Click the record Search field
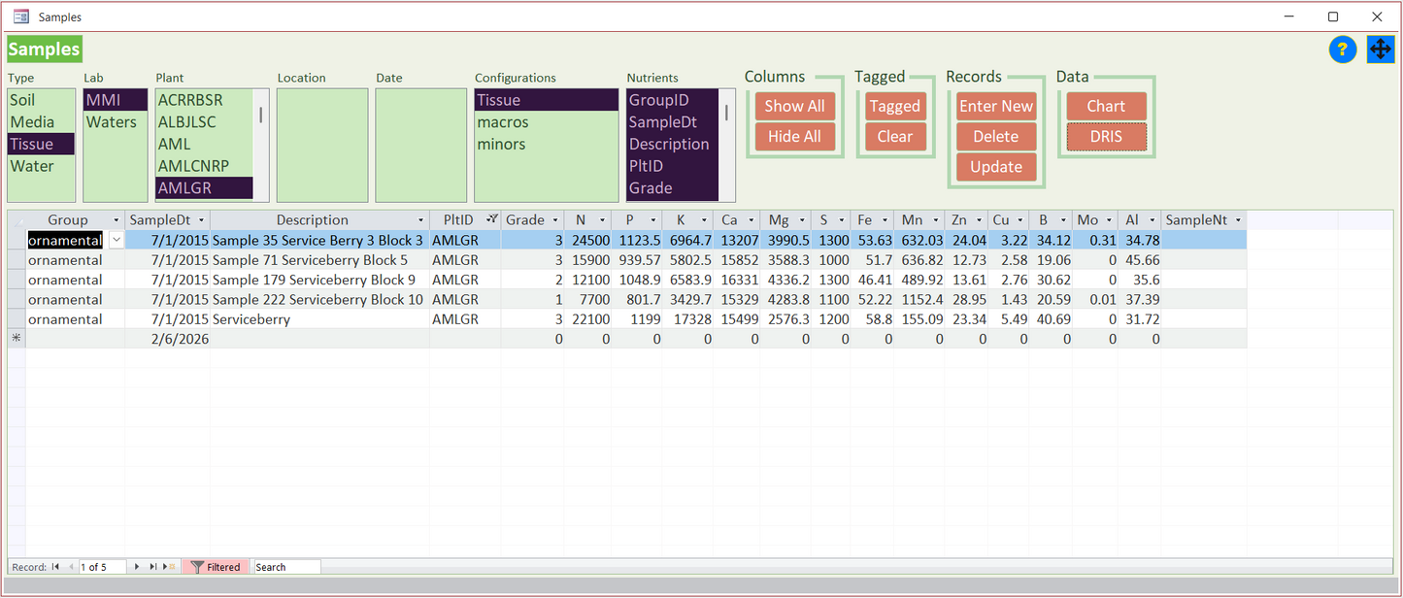 [286, 567]
